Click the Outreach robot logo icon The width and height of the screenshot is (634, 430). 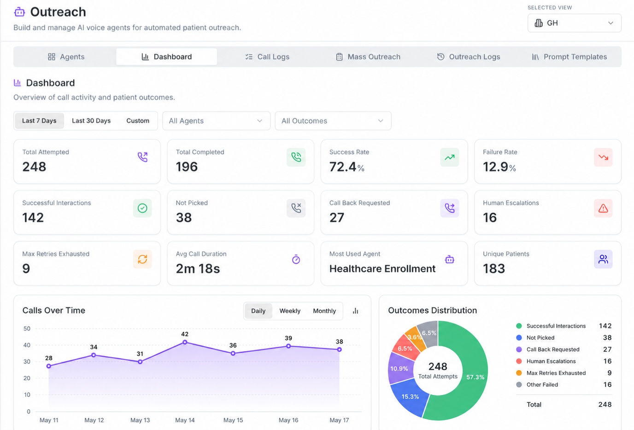(19, 12)
